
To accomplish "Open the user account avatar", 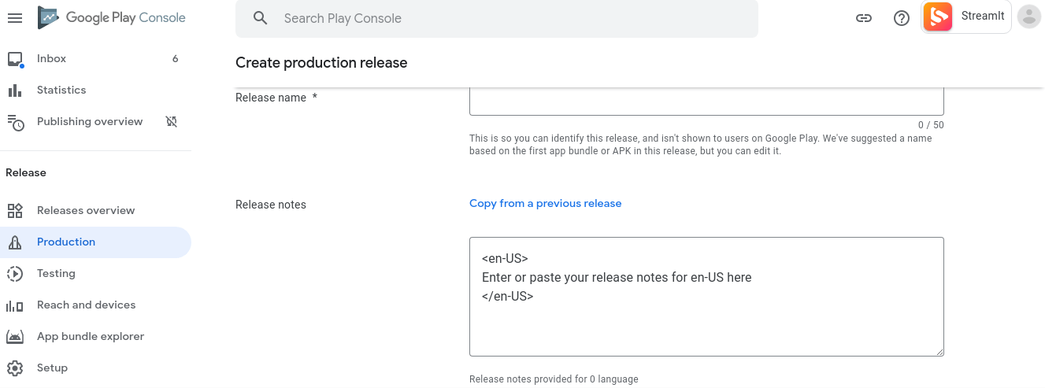I will (x=1028, y=17).
